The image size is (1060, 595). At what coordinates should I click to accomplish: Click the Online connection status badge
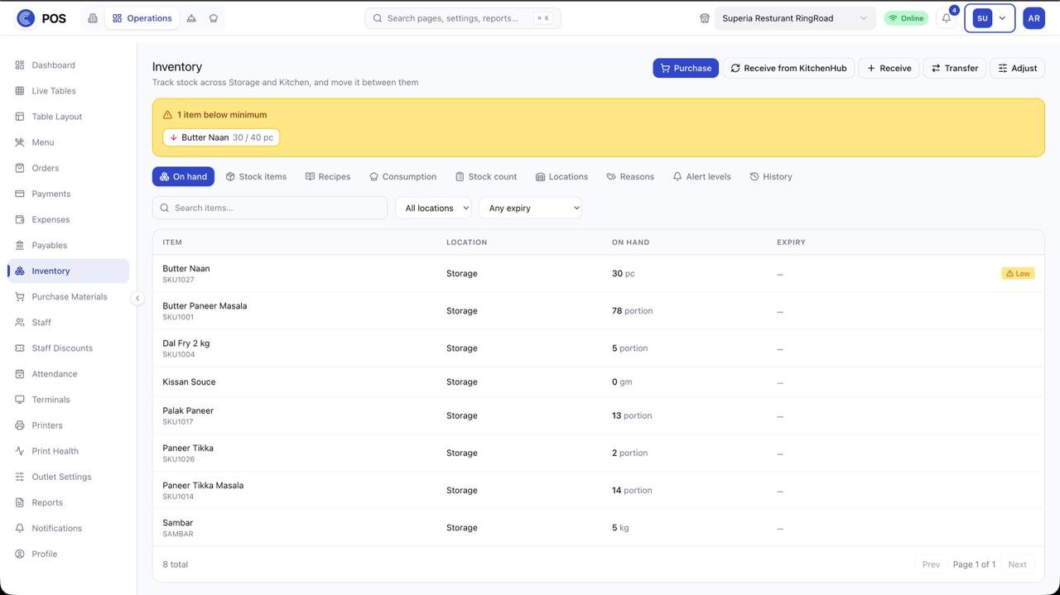(906, 18)
